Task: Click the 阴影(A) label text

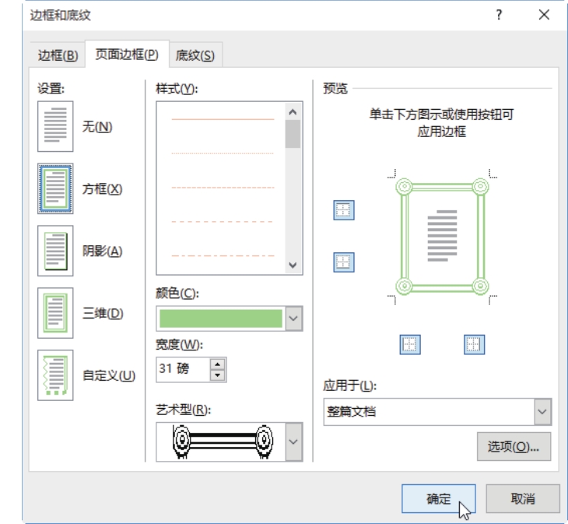Action: [x=103, y=251]
